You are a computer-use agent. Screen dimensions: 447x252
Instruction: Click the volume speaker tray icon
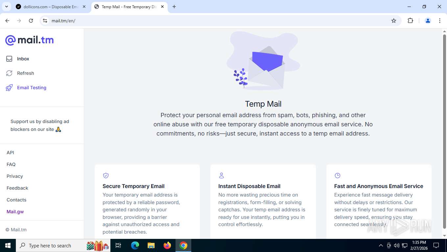click(x=397, y=245)
